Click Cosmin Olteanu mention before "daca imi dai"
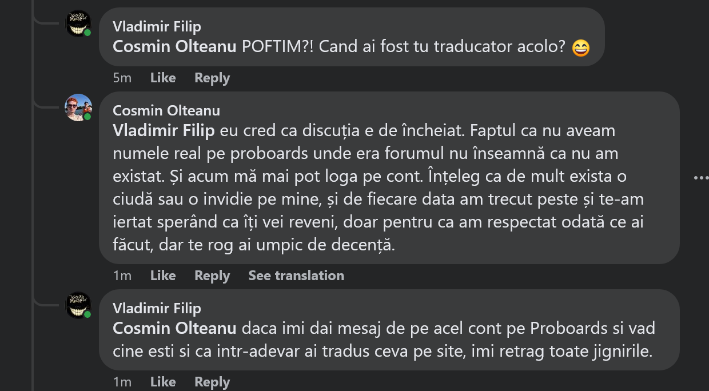Image resolution: width=709 pixels, height=391 pixels. (x=174, y=329)
